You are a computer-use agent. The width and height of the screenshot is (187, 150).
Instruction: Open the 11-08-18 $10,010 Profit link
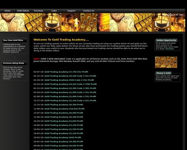(64, 109)
